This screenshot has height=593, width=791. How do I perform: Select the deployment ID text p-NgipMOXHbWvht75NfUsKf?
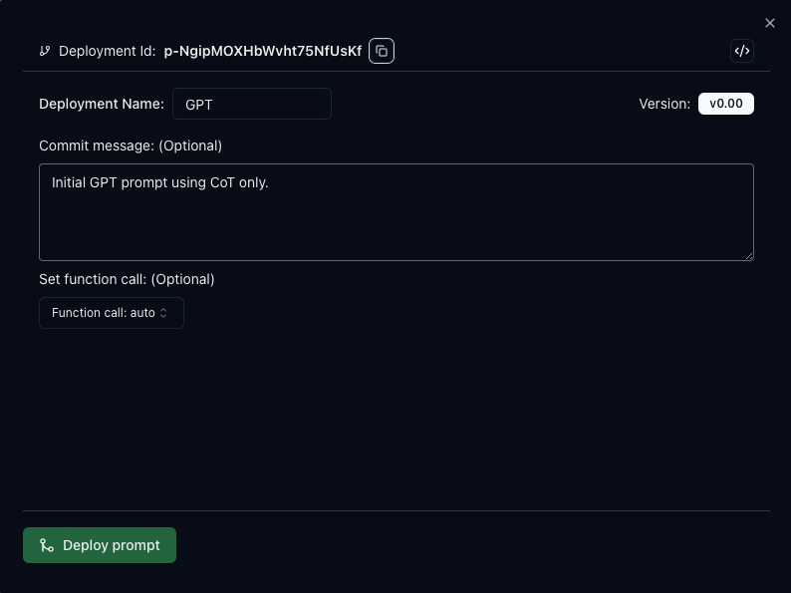(263, 51)
